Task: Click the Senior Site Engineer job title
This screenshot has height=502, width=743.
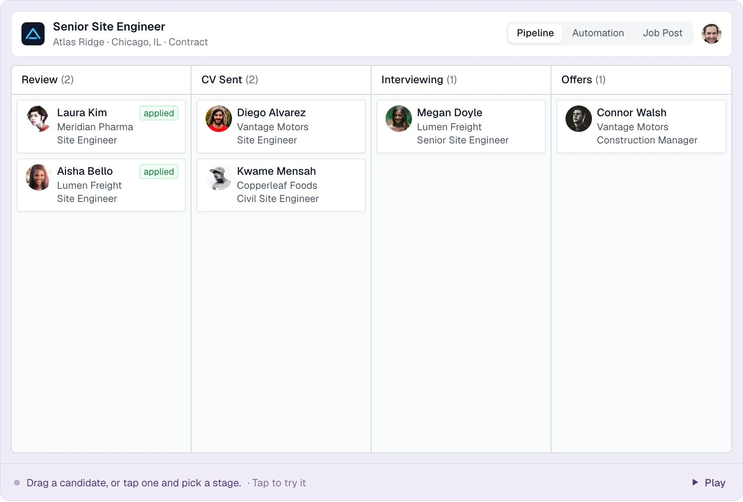Action: tap(109, 27)
